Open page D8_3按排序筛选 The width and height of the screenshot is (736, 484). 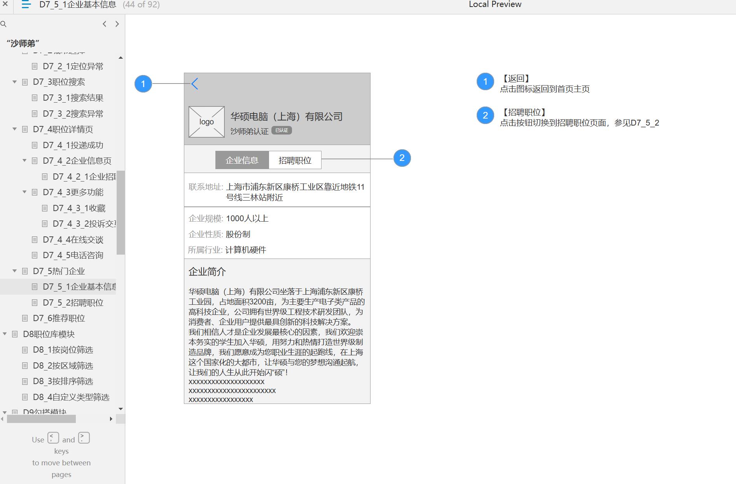click(x=63, y=381)
